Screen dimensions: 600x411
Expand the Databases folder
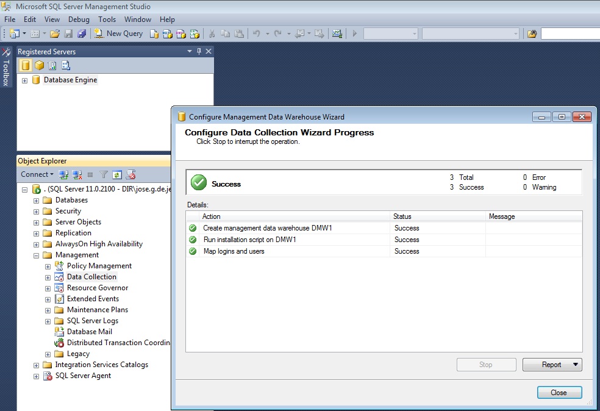click(36, 201)
